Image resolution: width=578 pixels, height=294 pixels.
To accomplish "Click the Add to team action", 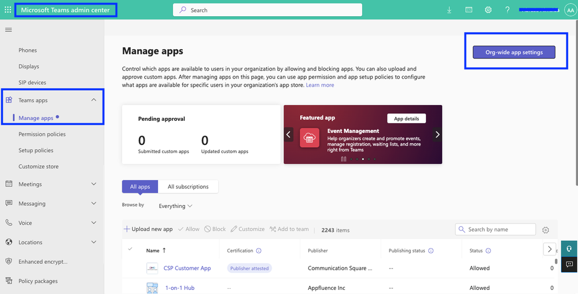I will (289, 229).
